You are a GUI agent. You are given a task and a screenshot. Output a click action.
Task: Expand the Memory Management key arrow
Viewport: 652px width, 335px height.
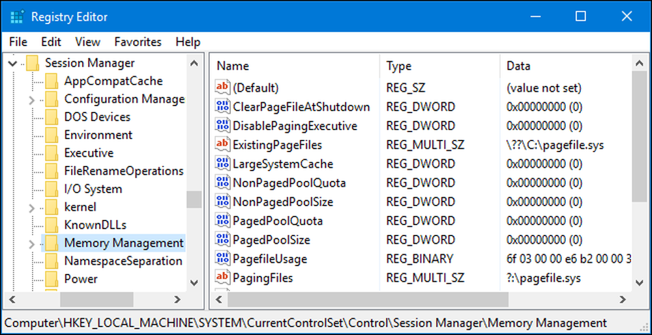click(31, 244)
